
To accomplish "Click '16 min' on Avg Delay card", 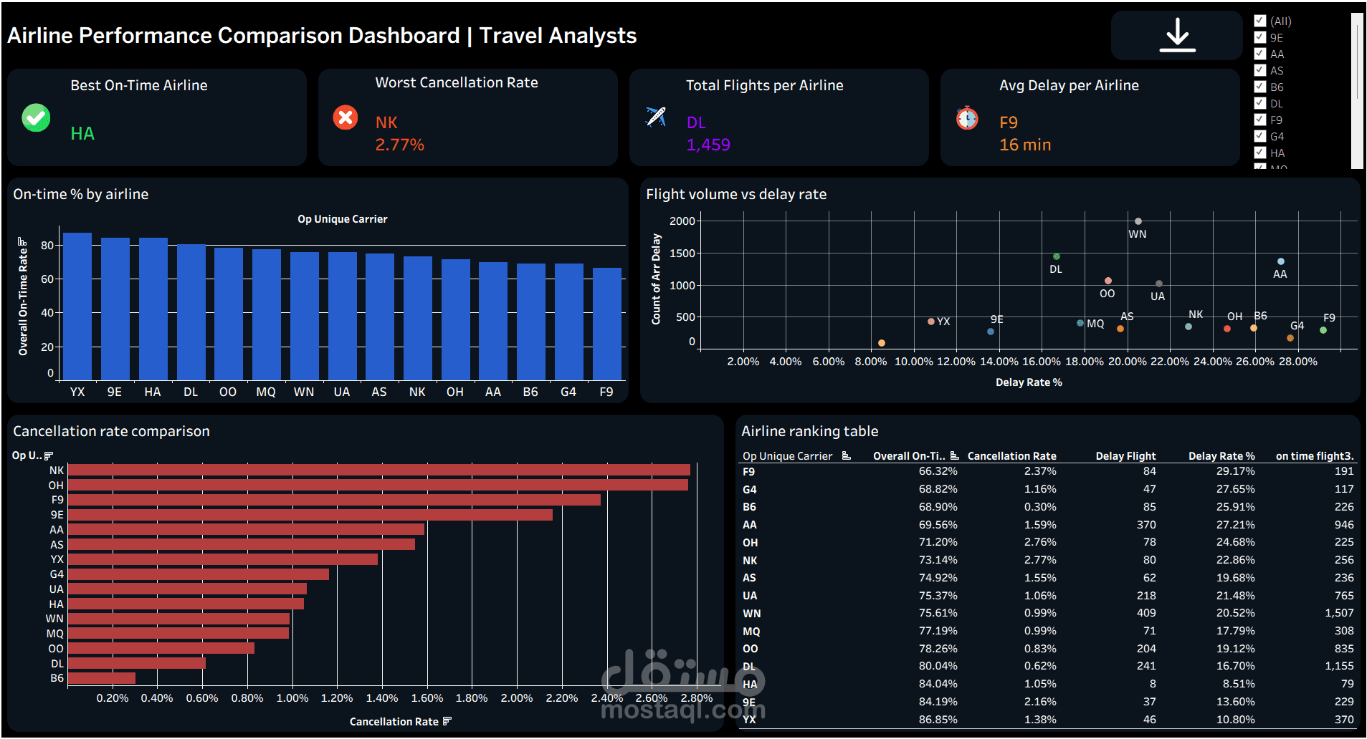I will point(1025,145).
